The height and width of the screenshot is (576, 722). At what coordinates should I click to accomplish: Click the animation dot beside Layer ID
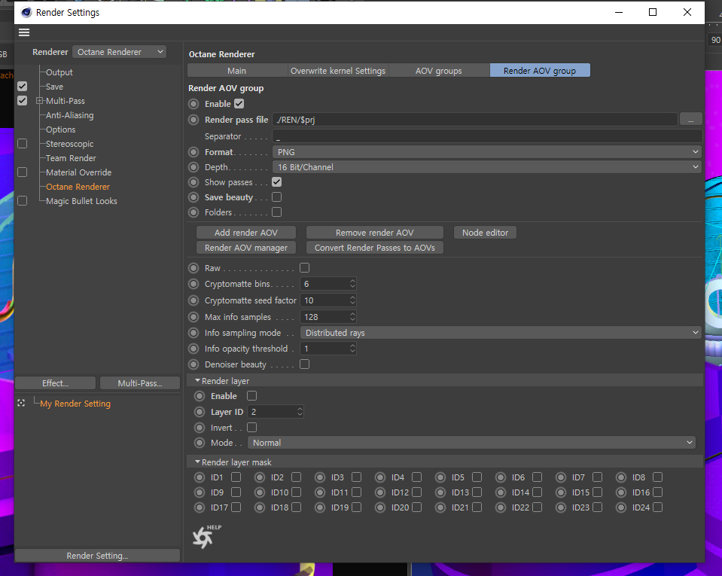click(200, 412)
